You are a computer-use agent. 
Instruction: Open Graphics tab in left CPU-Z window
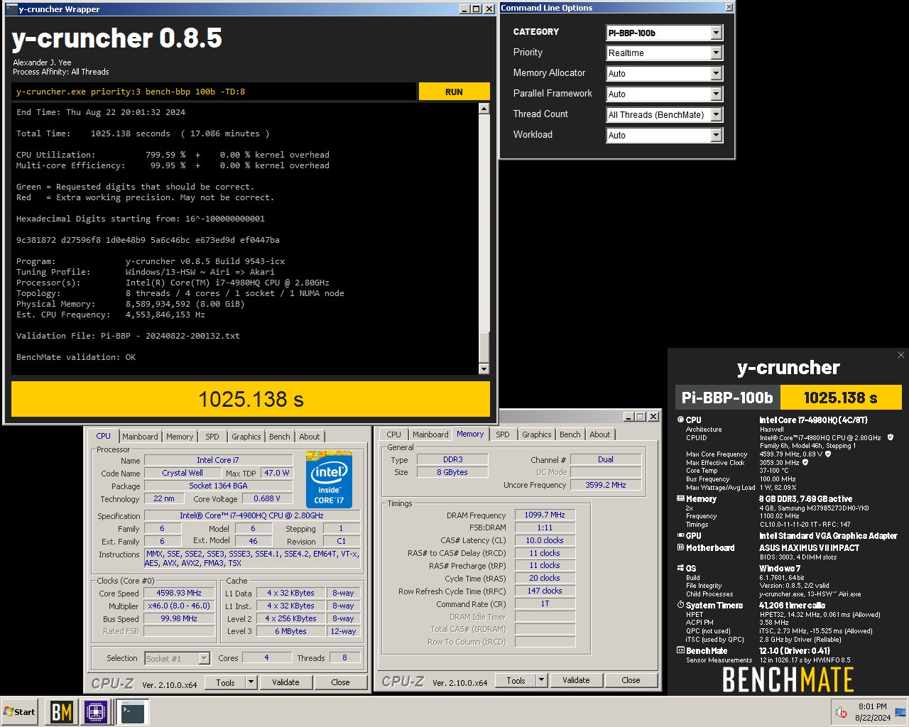tap(246, 437)
